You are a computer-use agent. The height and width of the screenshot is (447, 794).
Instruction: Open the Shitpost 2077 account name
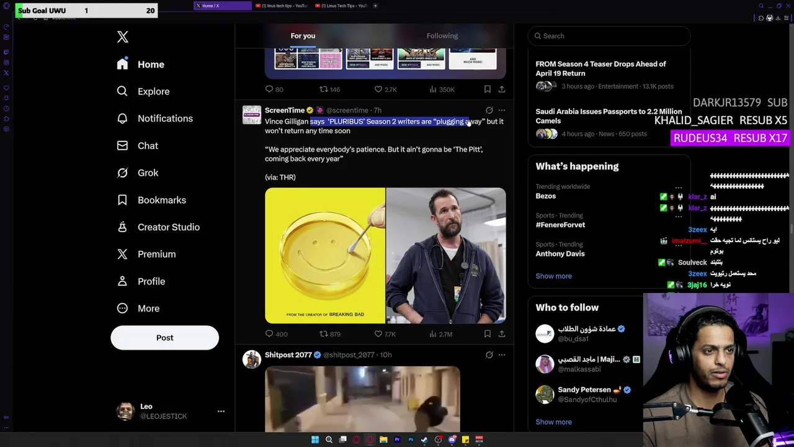(288, 355)
